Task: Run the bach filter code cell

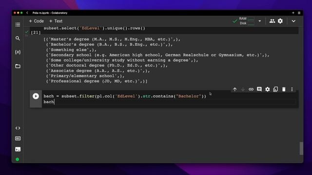Action: pos(36,96)
